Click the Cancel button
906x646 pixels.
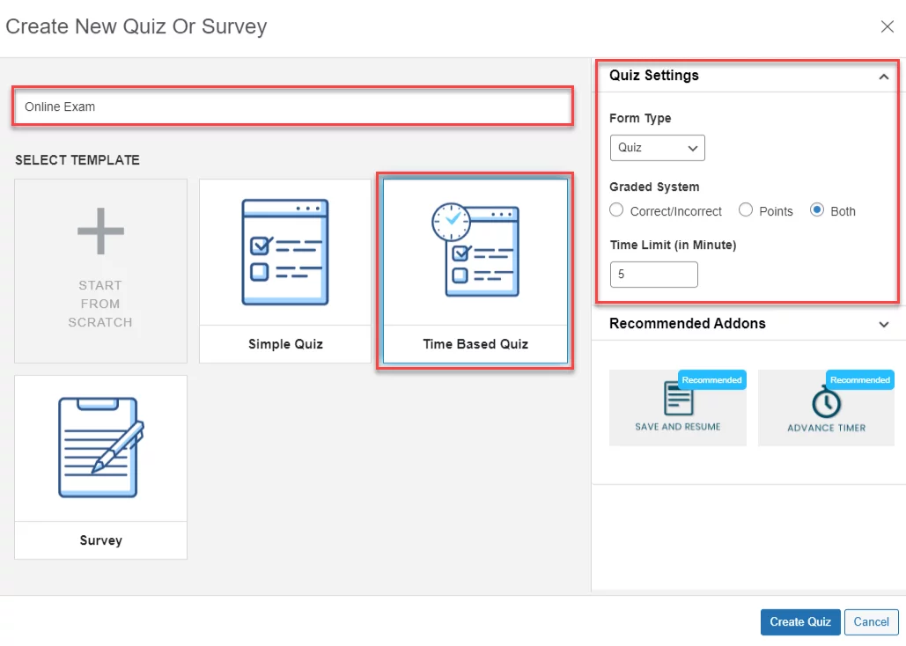coord(871,621)
